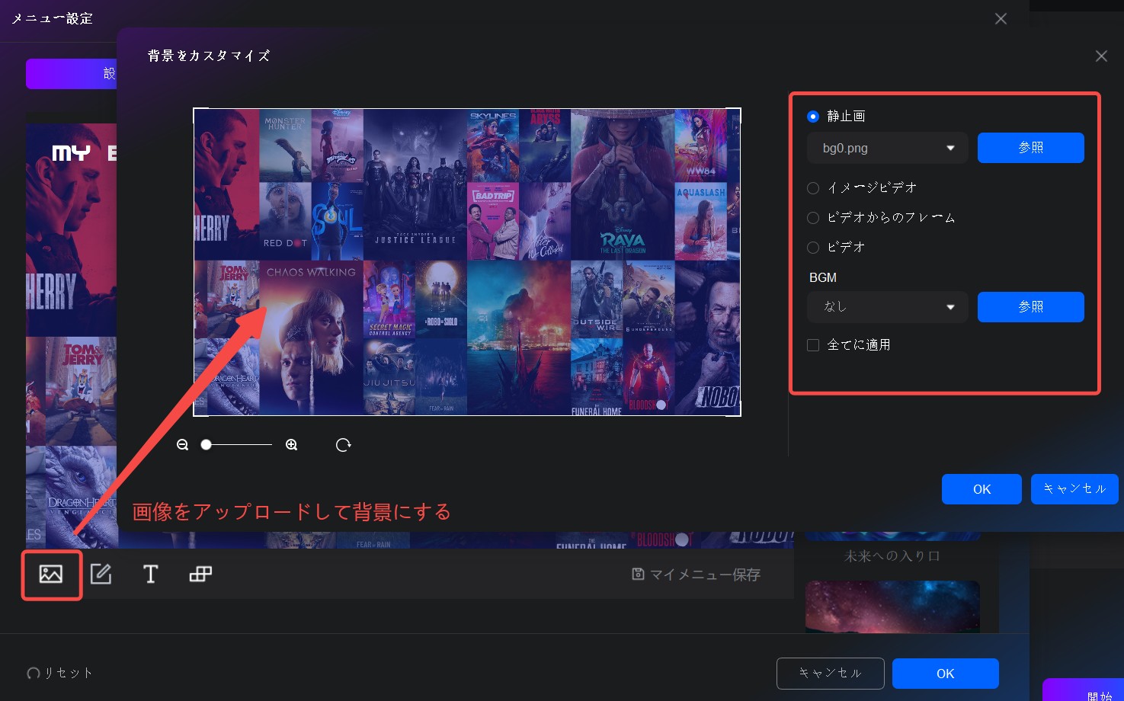Click the zoom out magnifier icon

tap(182, 445)
